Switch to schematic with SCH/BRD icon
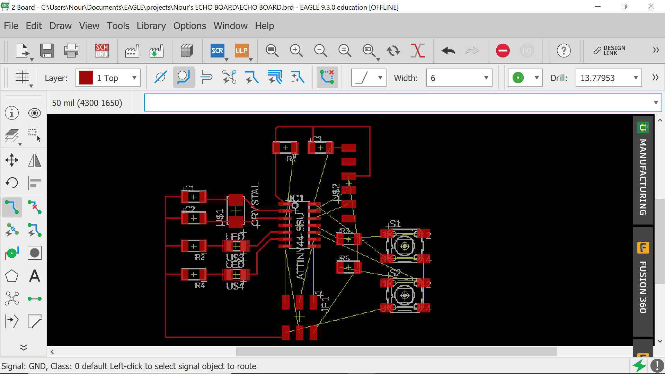Image resolution: width=665 pixels, height=374 pixels. pyautogui.click(x=101, y=51)
